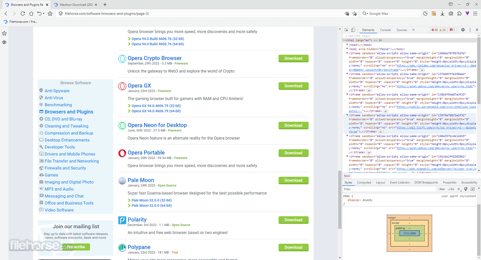This screenshot has height=260, width=481.
Task: Bookmark this page with the star icon
Action: click(x=50, y=13)
